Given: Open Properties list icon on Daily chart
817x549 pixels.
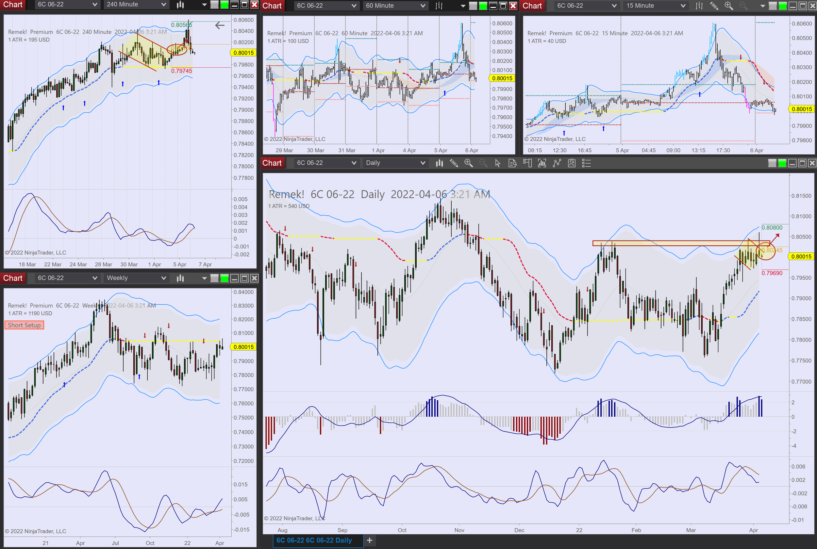Looking at the screenshot, I should click(x=586, y=163).
